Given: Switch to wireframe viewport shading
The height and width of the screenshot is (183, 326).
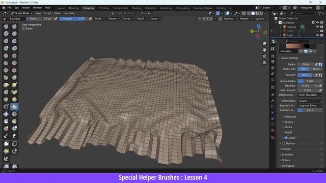Looking at the screenshot, I should (x=249, y=13).
